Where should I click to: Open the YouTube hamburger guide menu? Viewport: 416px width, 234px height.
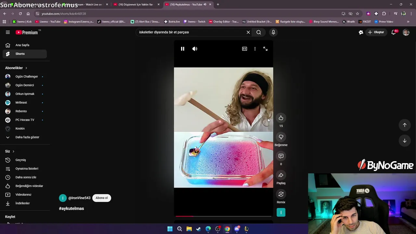pos(8,32)
